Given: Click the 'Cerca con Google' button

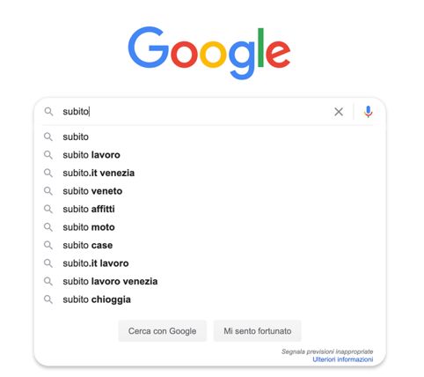Looking at the screenshot, I should pos(163,331).
